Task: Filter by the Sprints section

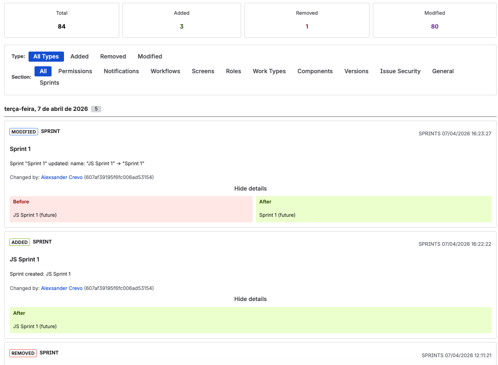Action: click(49, 82)
